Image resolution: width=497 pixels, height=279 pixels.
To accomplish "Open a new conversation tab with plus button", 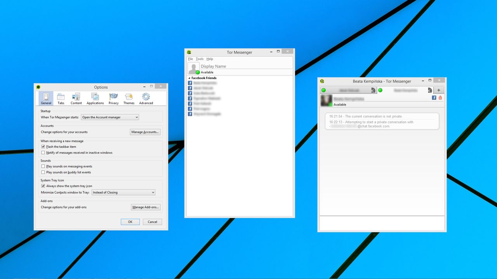I will (x=439, y=90).
